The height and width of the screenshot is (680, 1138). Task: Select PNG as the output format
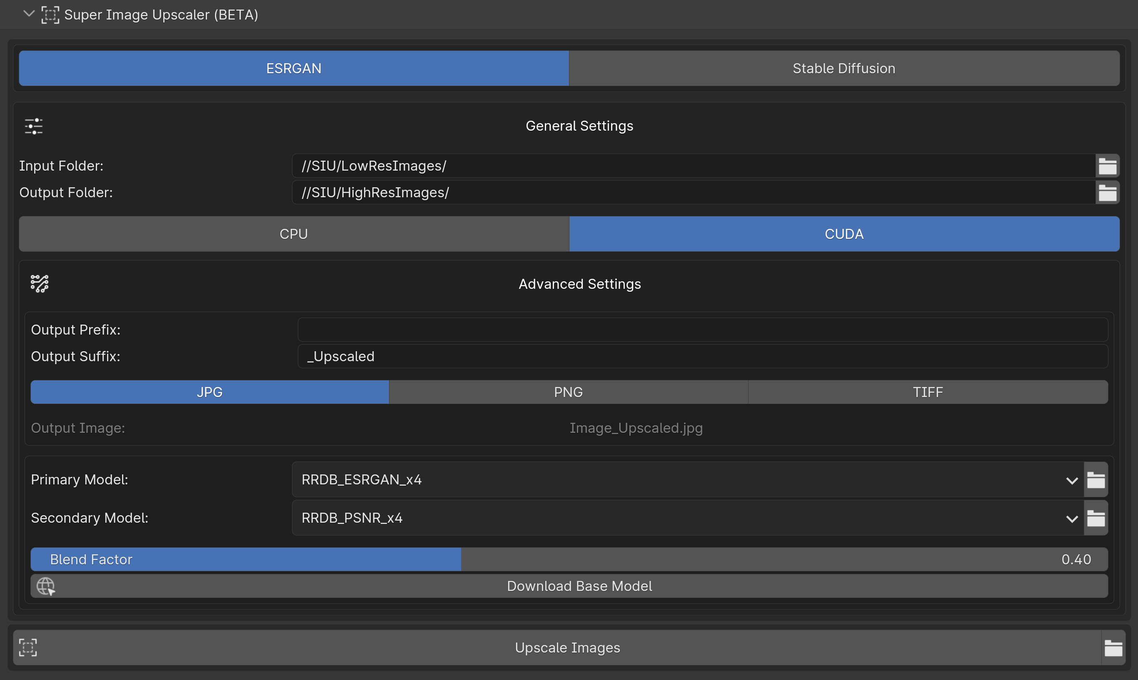point(568,392)
